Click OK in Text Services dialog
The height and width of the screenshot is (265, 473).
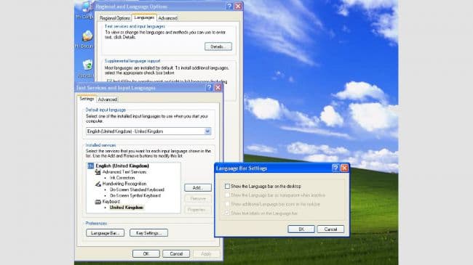click(146, 254)
